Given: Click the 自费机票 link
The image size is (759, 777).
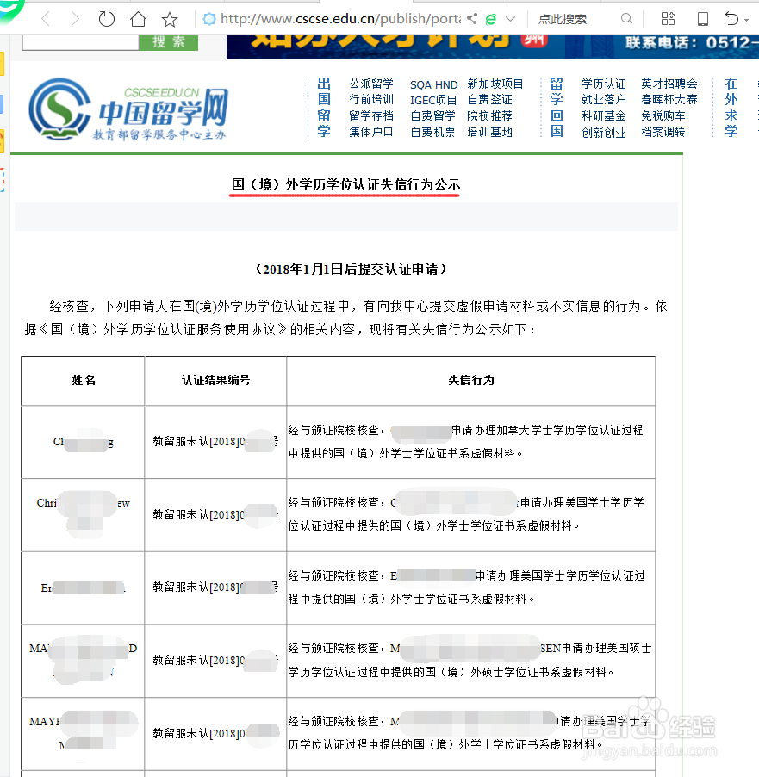Looking at the screenshot, I should point(432,132).
